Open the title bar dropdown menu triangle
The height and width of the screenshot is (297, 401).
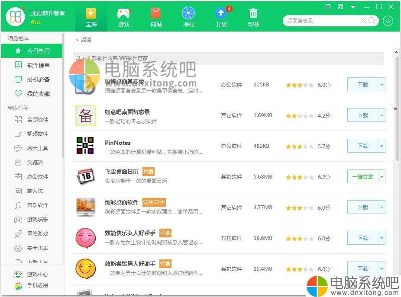click(x=353, y=7)
